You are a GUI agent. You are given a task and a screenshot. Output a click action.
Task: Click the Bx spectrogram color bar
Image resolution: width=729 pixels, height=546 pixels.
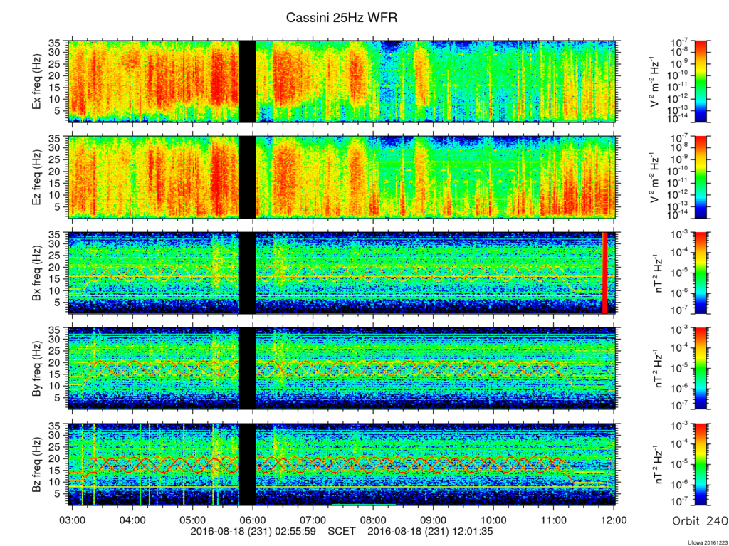(x=701, y=273)
